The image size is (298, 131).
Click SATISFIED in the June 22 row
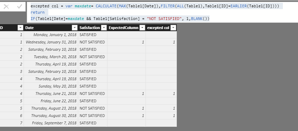point(88,101)
